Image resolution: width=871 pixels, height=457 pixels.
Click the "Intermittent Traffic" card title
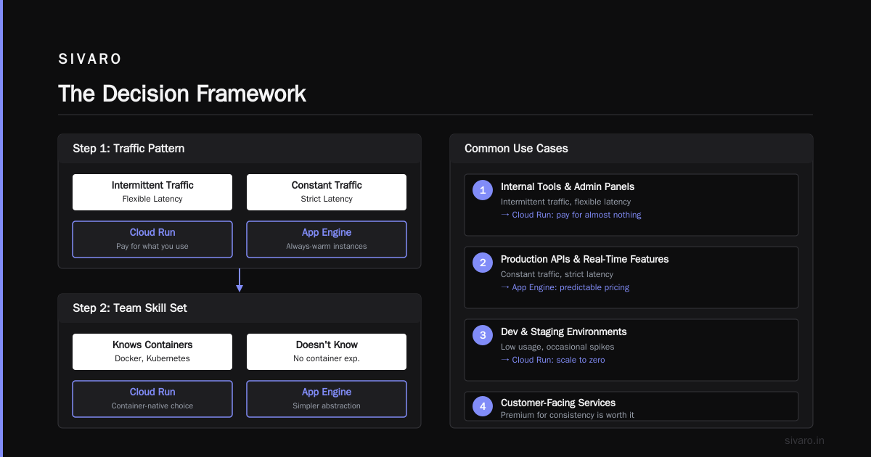pyautogui.click(x=152, y=185)
